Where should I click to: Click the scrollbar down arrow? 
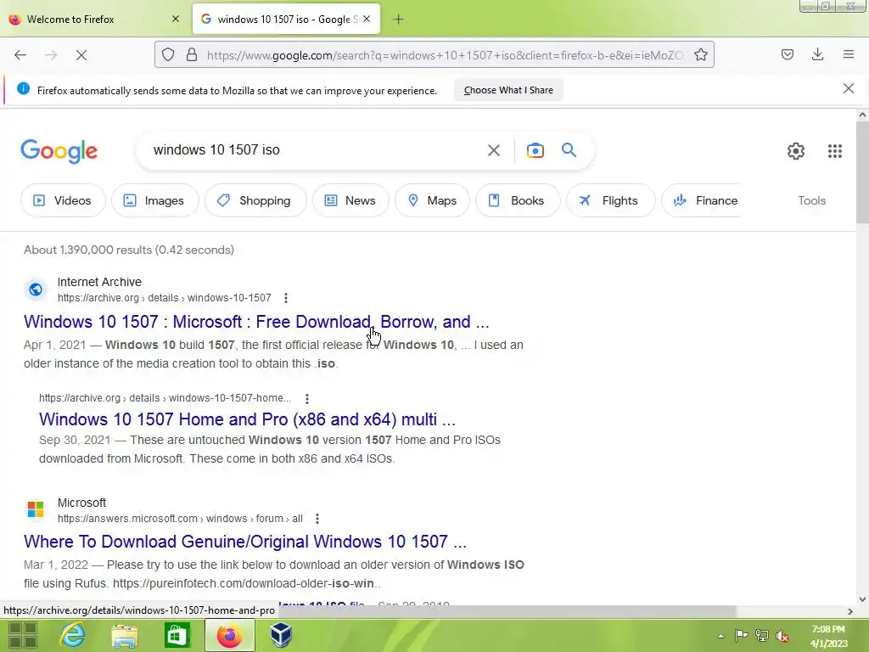[x=862, y=599]
